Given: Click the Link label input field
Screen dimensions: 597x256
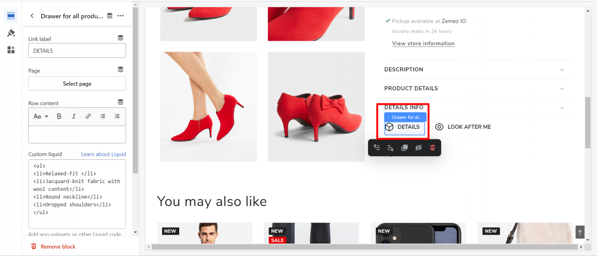Looking at the screenshot, I should coord(77,50).
